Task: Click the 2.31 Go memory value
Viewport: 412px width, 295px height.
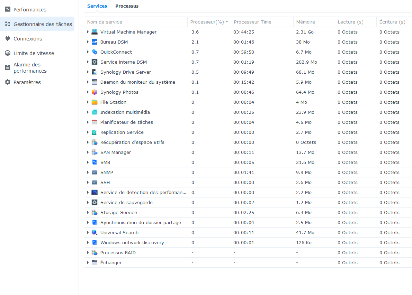Action: [x=305, y=32]
